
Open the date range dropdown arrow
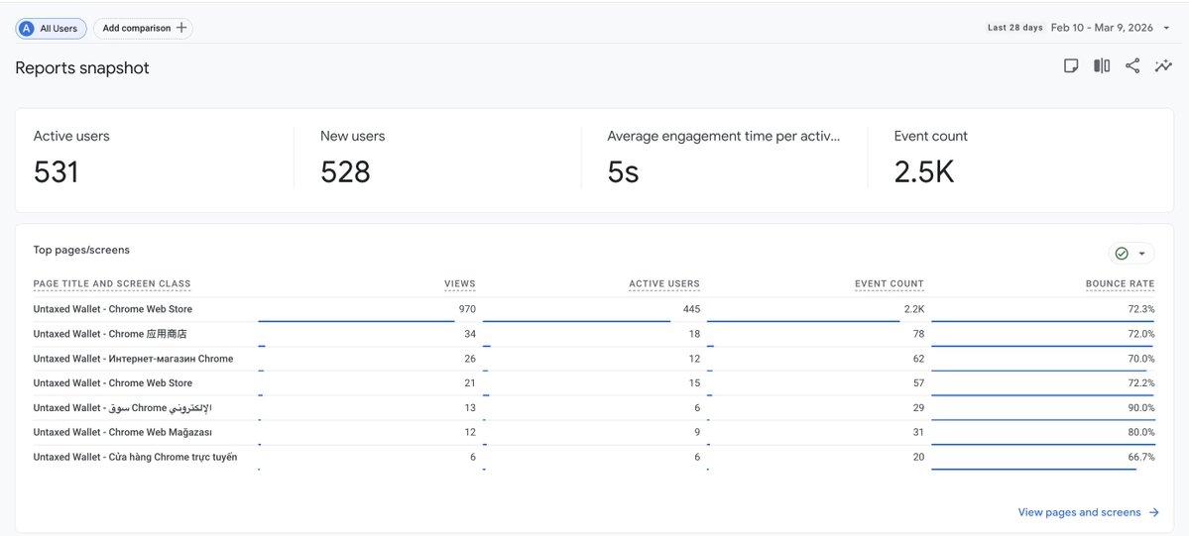1166,28
